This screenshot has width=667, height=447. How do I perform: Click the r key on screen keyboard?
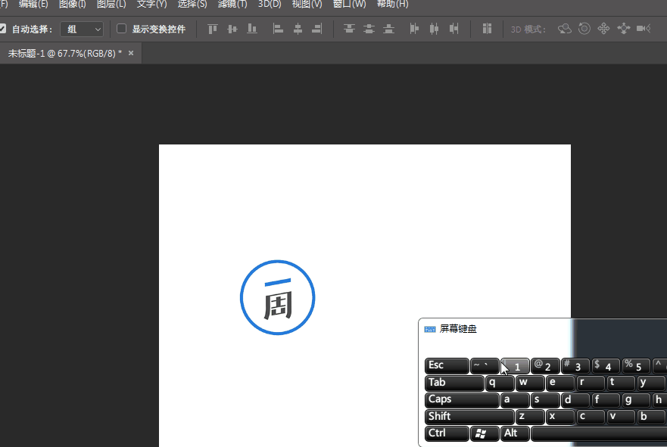(x=591, y=383)
